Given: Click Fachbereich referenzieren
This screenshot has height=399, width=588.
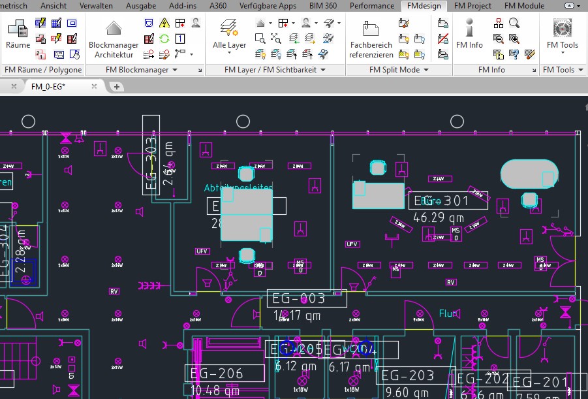Looking at the screenshot, I should click(x=371, y=39).
